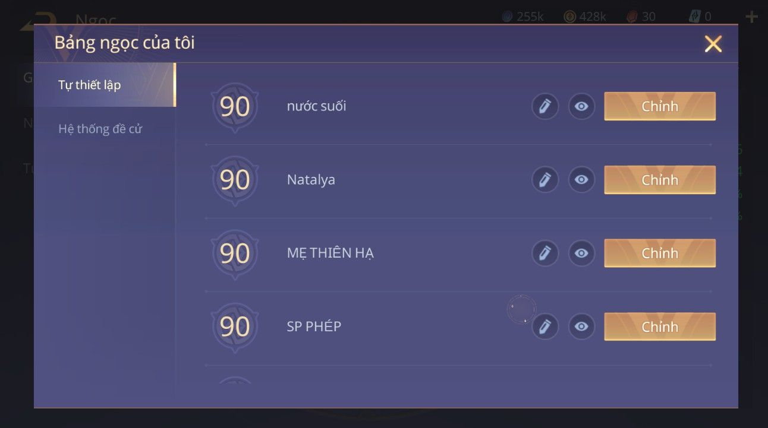Click the level 90 emblem next to Natalya
The image size is (768, 428).
pos(235,180)
